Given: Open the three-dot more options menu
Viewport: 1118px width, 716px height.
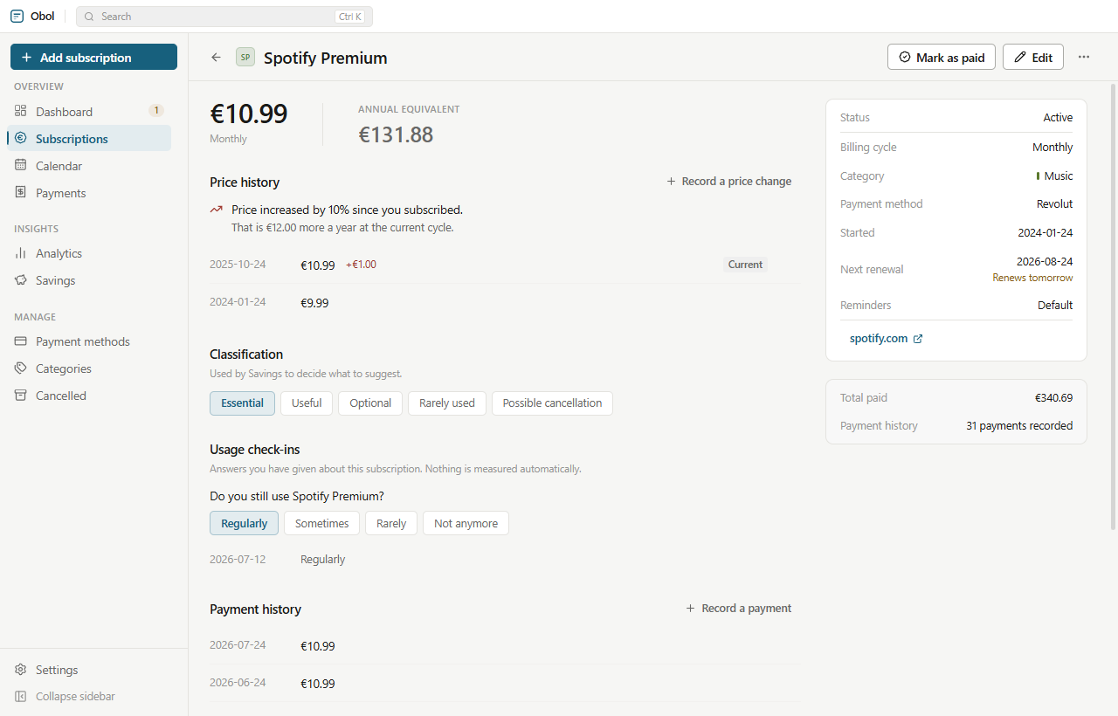Looking at the screenshot, I should pyautogui.click(x=1084, y=57).
